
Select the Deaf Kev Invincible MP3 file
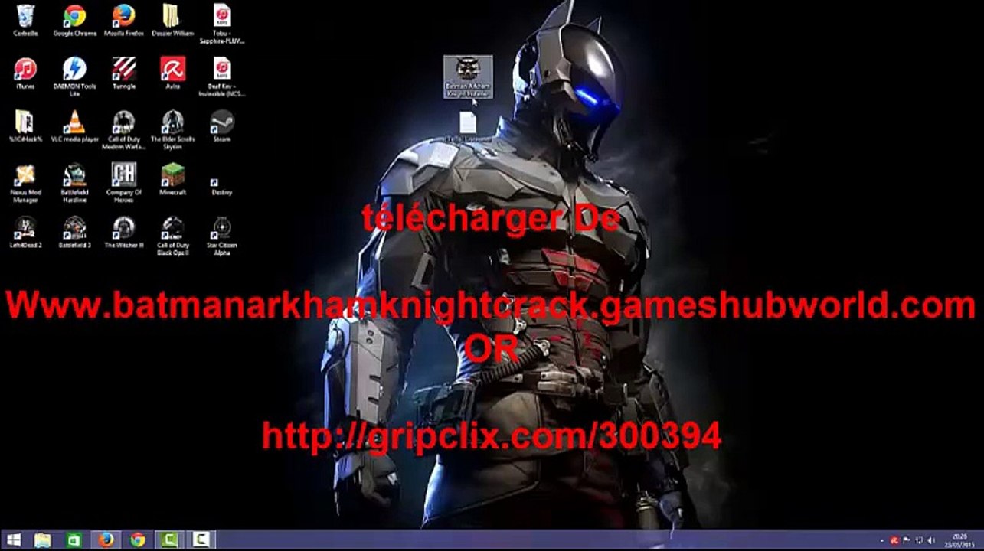(221, 77)
